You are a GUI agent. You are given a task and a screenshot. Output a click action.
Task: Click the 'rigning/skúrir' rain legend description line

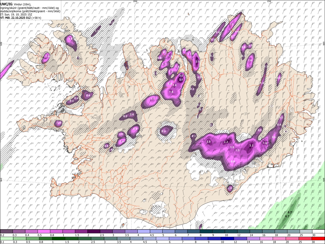point(29,8)
